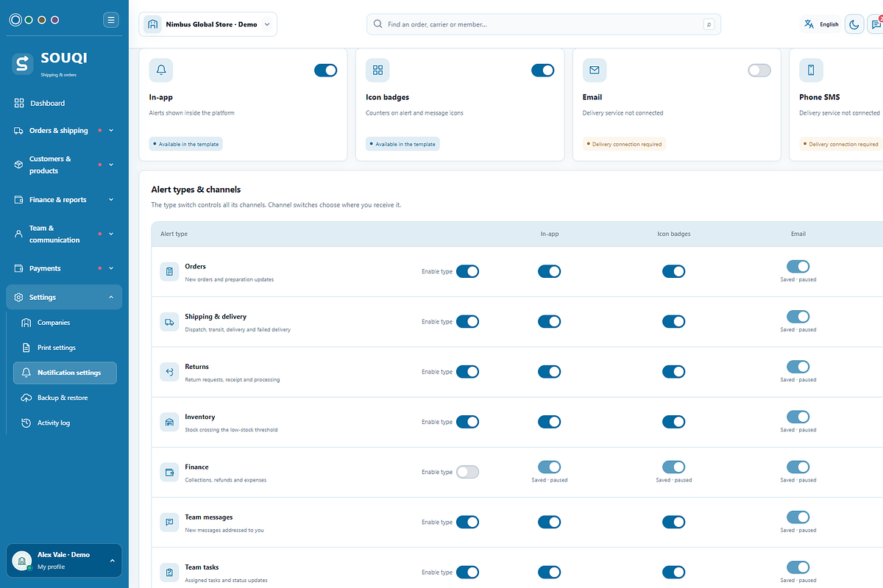Click the Dashboard grid icon

coord(19,103)
